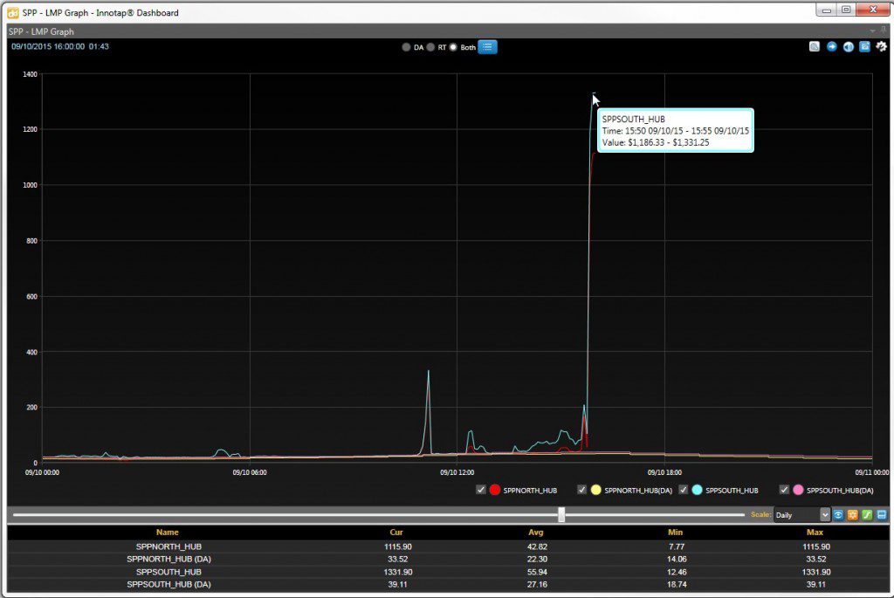Click the blue split-panel icon by Scale

click(x=882, y=515)
